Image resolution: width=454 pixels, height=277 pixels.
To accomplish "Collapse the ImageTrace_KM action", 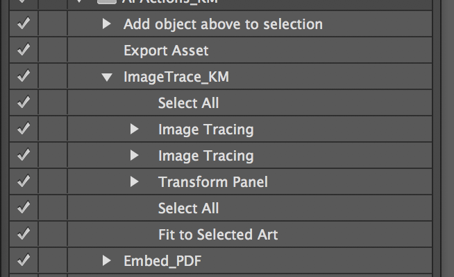I will coord(107,77).
